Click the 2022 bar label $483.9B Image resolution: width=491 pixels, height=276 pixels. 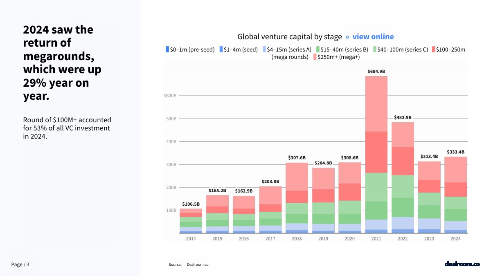pos(403,117)
